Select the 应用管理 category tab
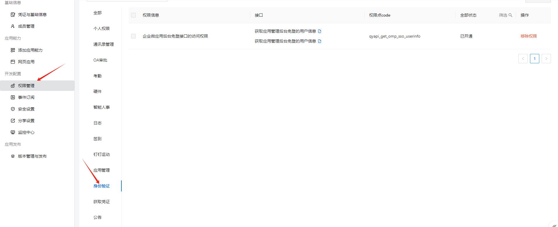This screenshot has height=227, width=558. [101, 170]
